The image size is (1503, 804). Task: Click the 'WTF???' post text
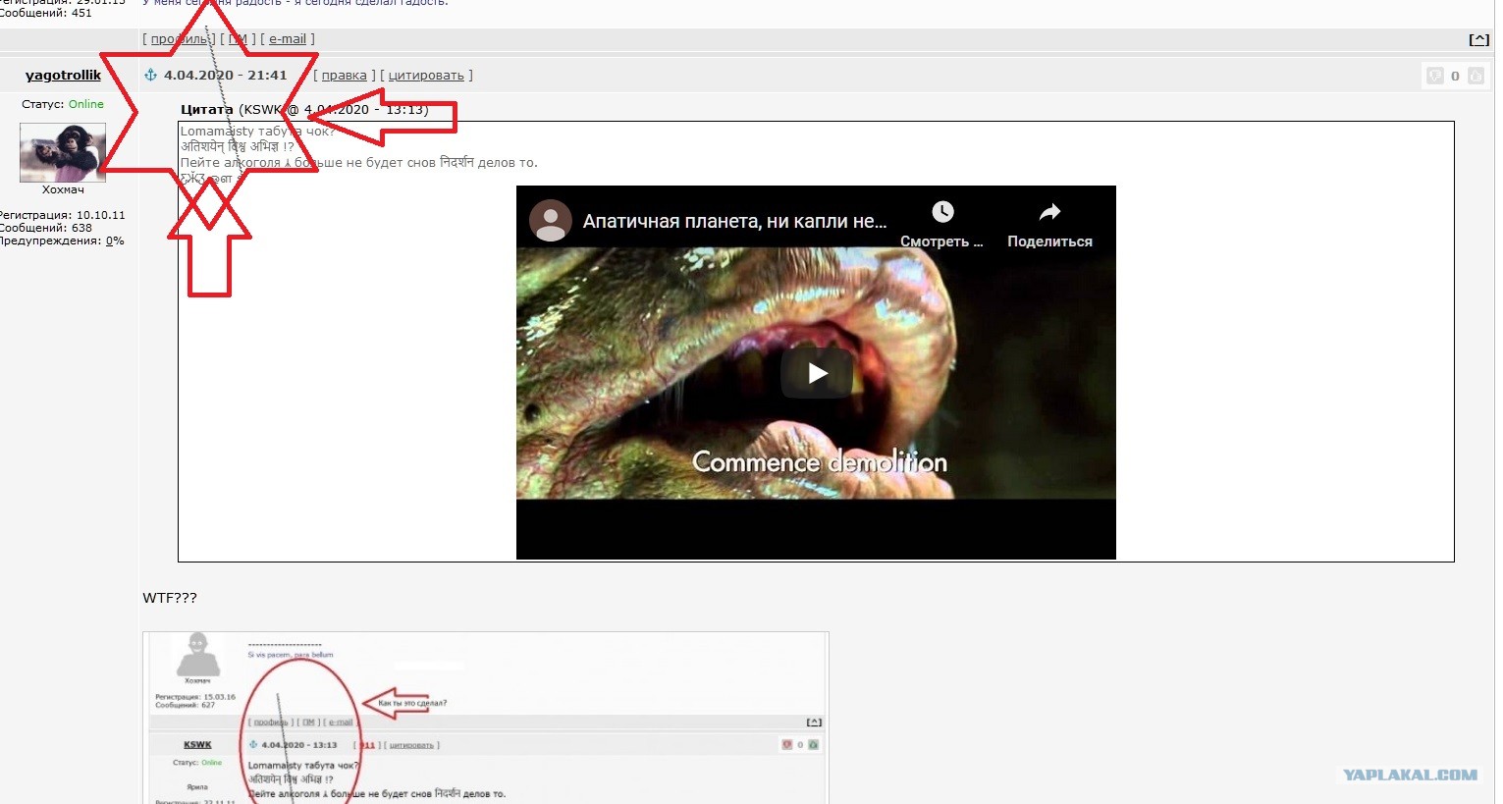coord(170,598)
